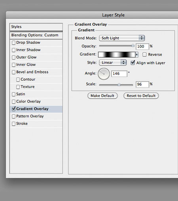Click the gradient preview swatch
178x201 pixels.
(117, 54)
